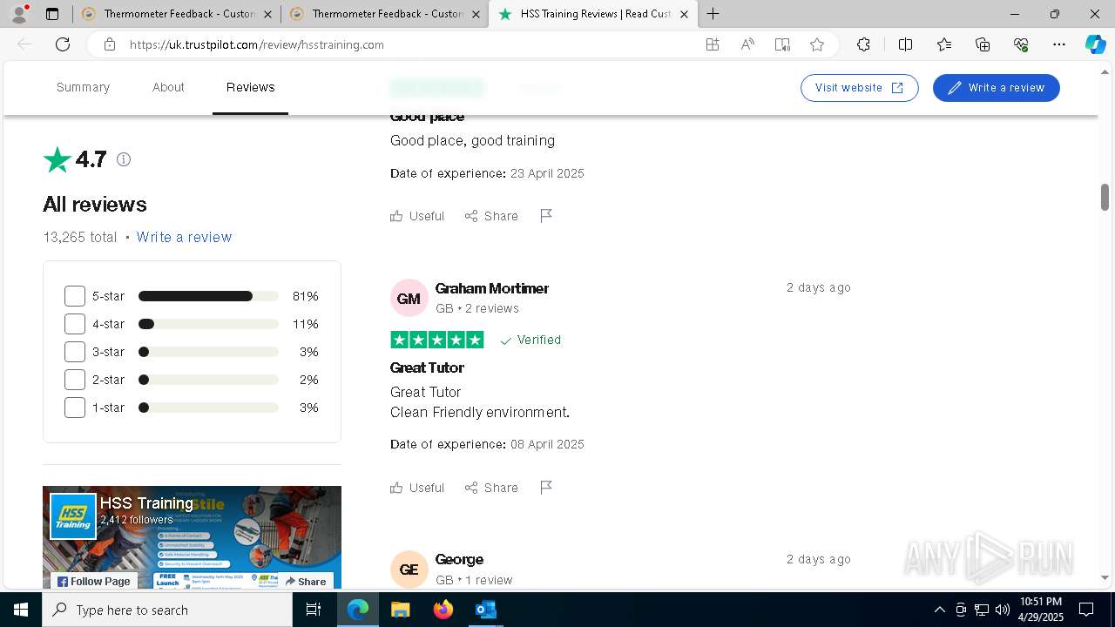Open Task View in taskbar
The image size is (1115, 627).
pos(314,610)
